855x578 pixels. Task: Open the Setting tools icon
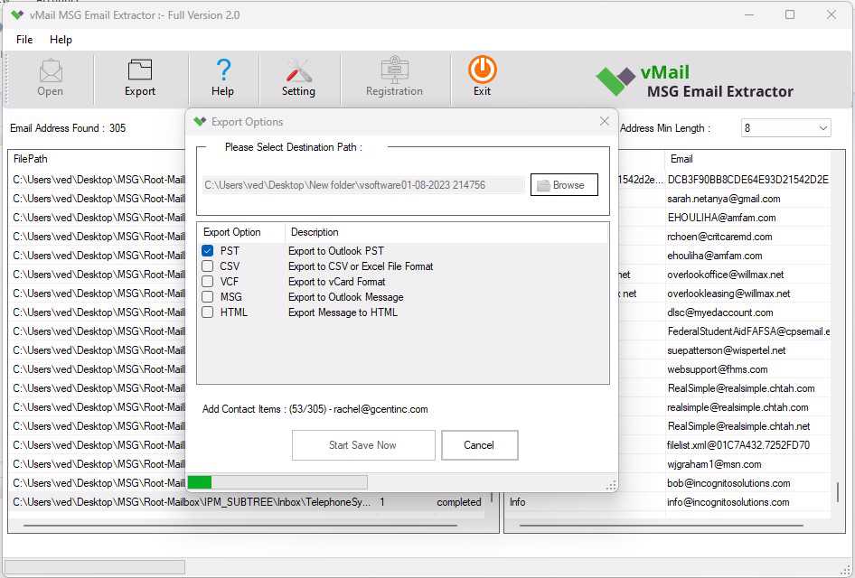click(298, 70)
